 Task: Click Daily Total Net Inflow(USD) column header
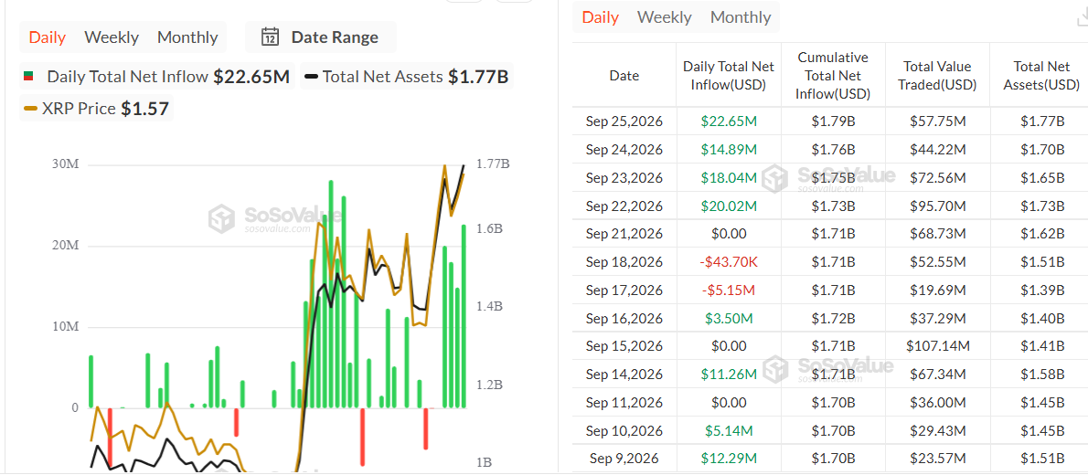pos(729,76)
